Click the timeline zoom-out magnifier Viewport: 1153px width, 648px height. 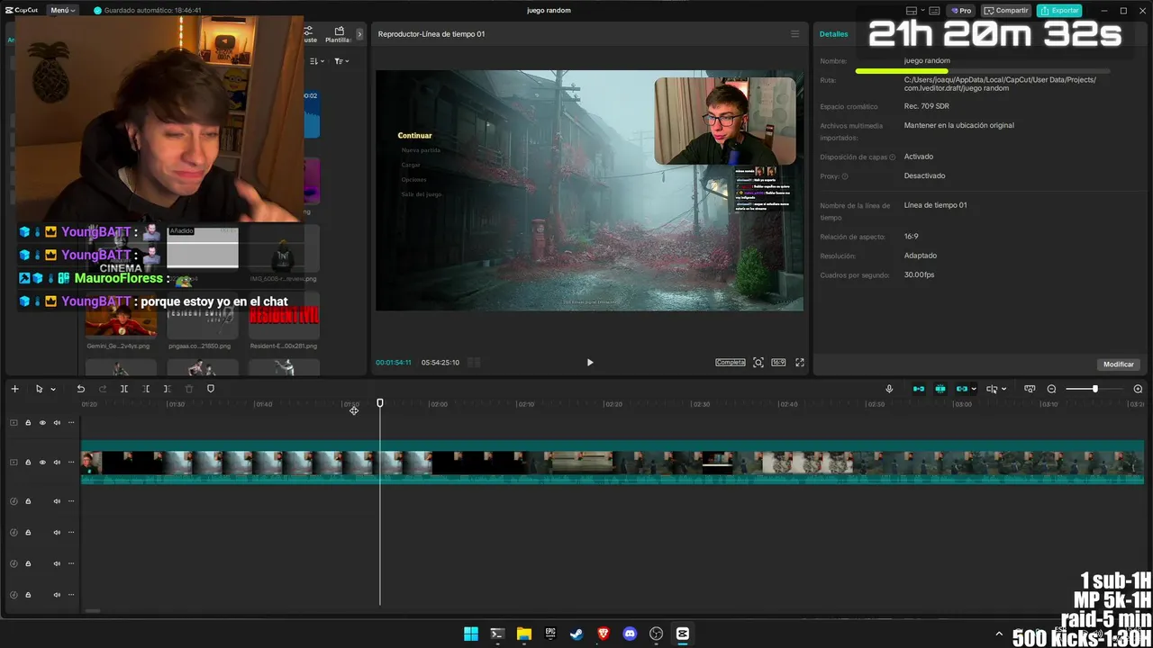coord(1051,389)
